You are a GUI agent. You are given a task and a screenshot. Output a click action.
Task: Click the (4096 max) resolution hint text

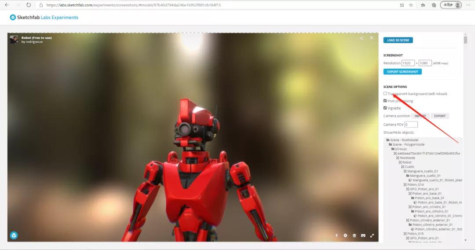click(440, 63)
